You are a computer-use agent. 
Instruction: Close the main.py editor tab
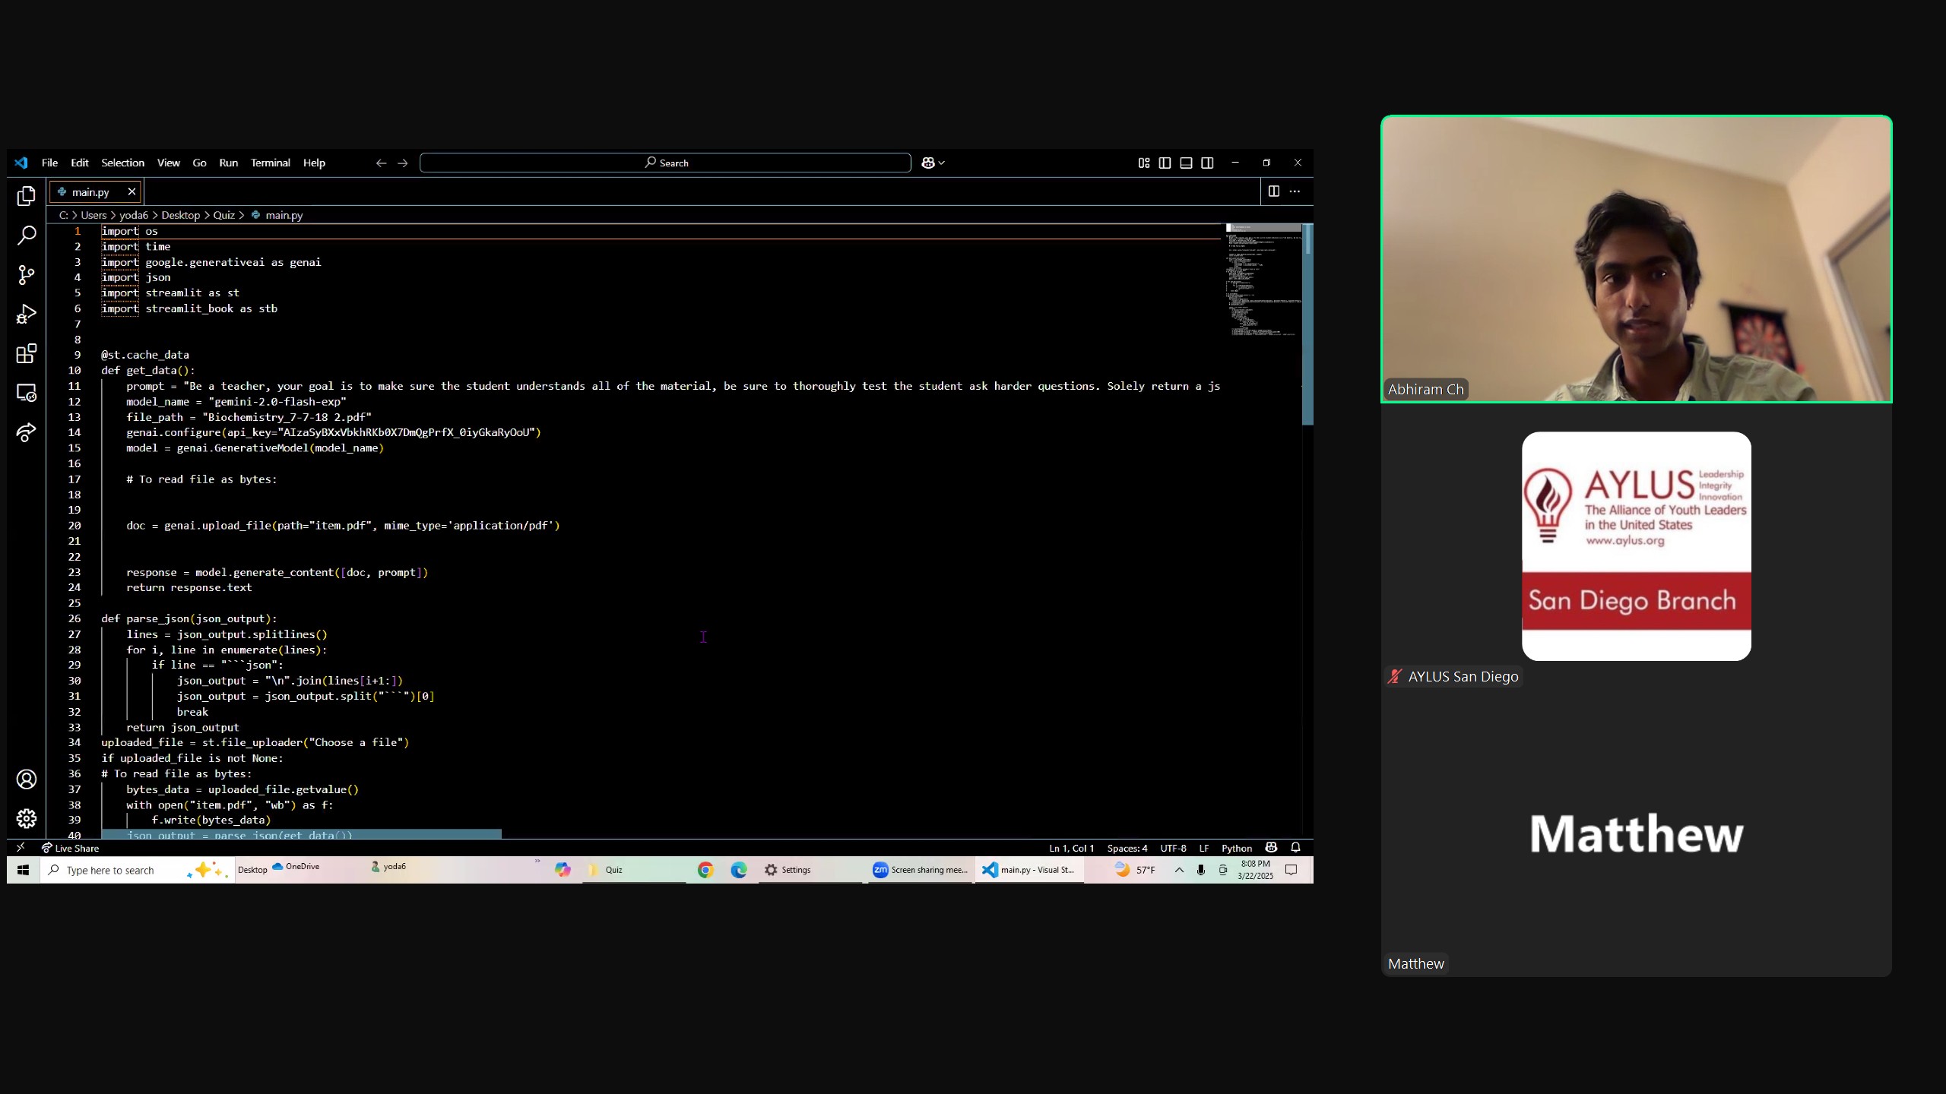(132, 192)
